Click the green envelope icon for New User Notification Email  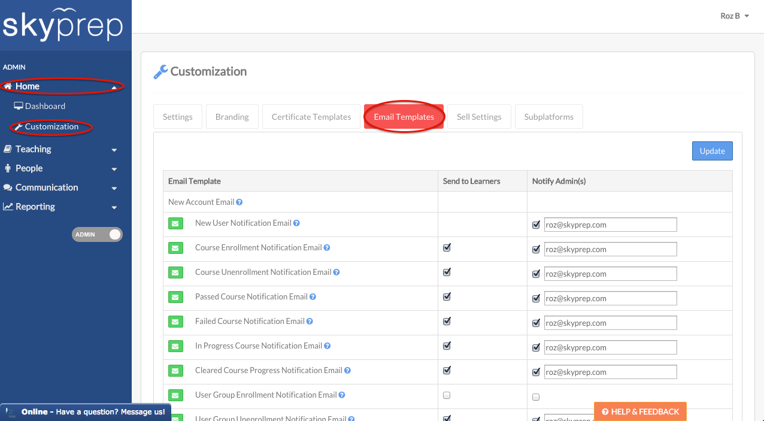pos(175,224)
